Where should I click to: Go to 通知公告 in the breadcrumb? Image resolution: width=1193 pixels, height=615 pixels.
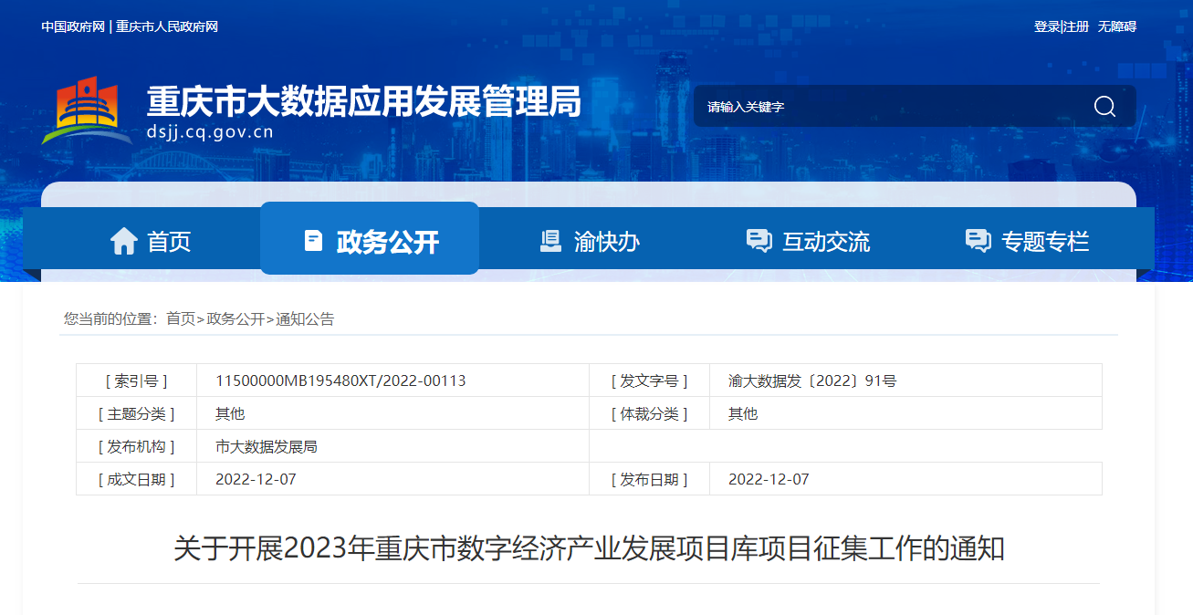(305, 318)
